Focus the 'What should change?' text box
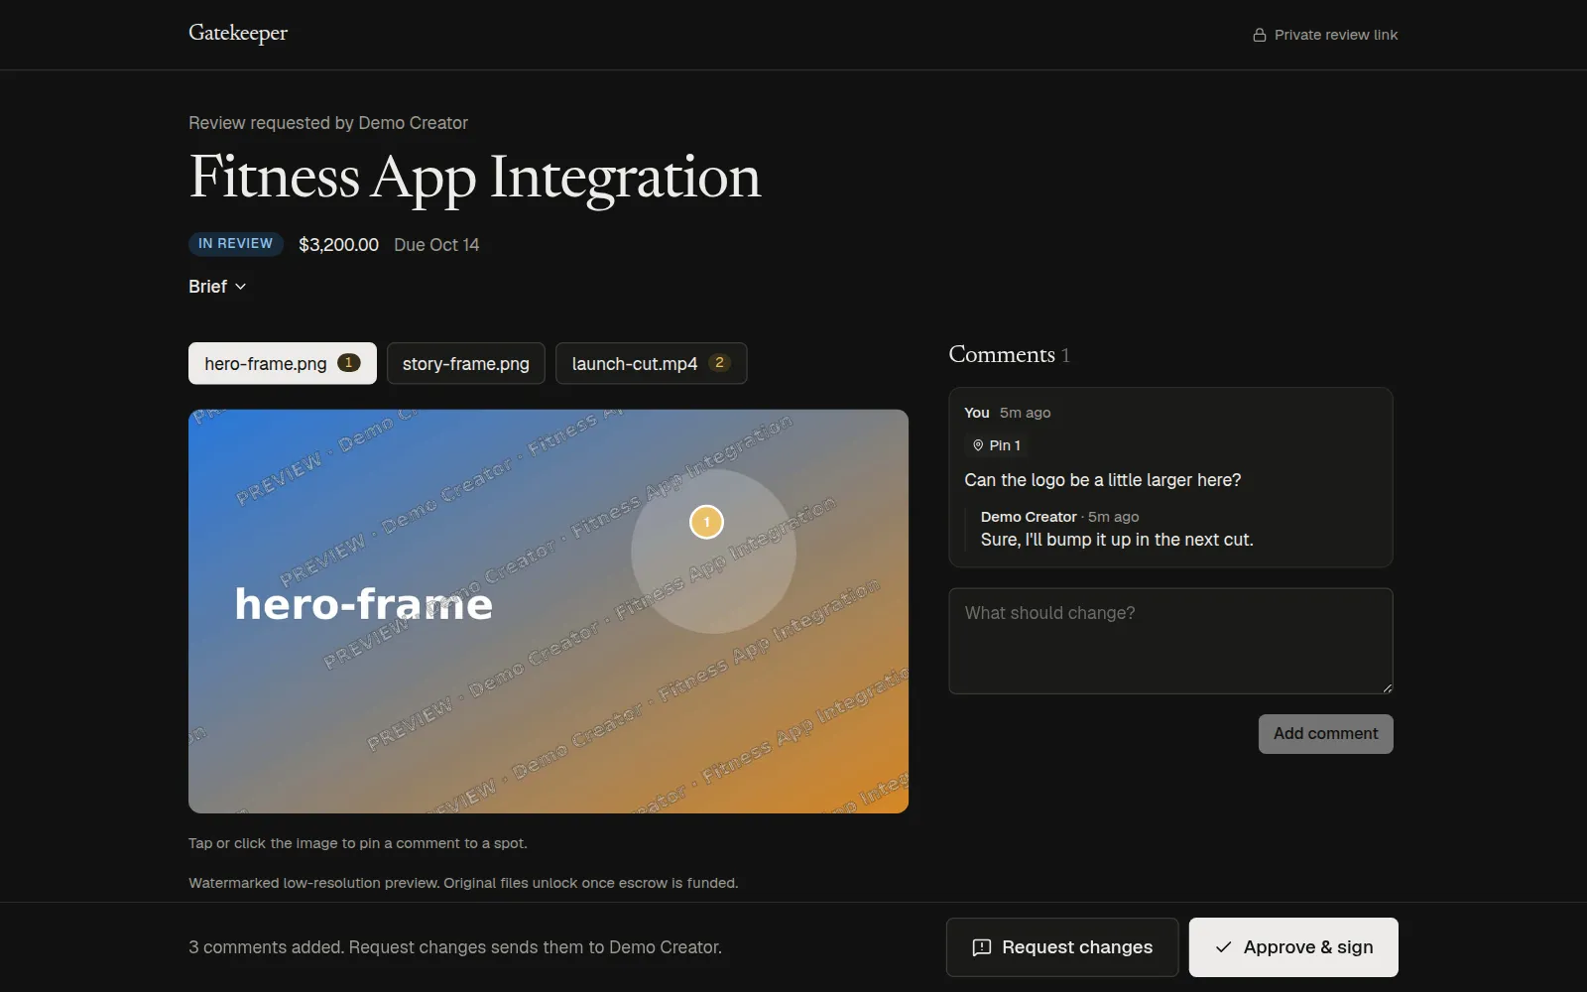Viewport: 1587px width, 992px height. click(1170, 641)
